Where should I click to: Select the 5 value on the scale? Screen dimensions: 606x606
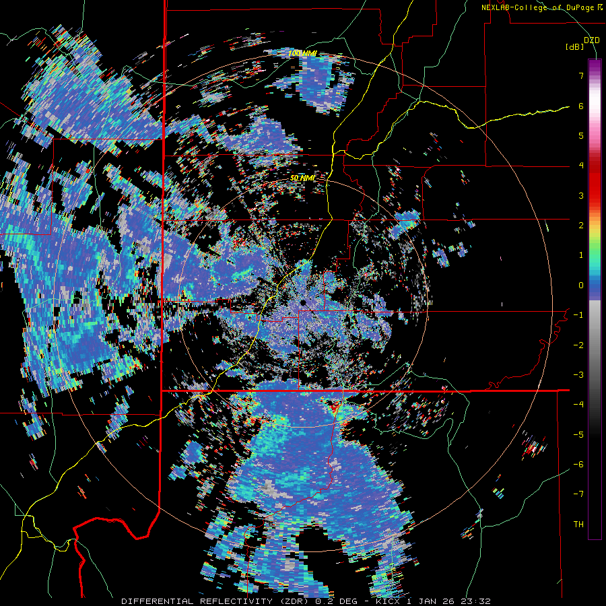click(581, 135)
